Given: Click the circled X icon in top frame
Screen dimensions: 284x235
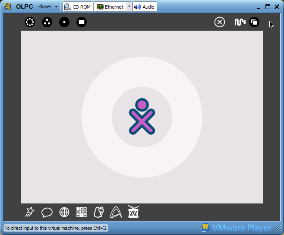Looking at the screenshot, I should pos(220,22).
